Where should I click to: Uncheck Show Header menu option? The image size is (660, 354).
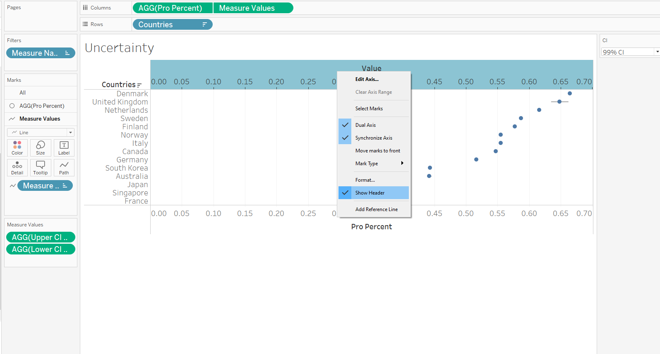370,193
